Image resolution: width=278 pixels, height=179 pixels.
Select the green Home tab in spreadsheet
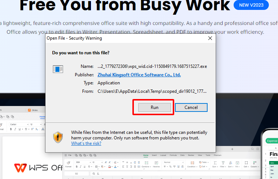[146, 155]
